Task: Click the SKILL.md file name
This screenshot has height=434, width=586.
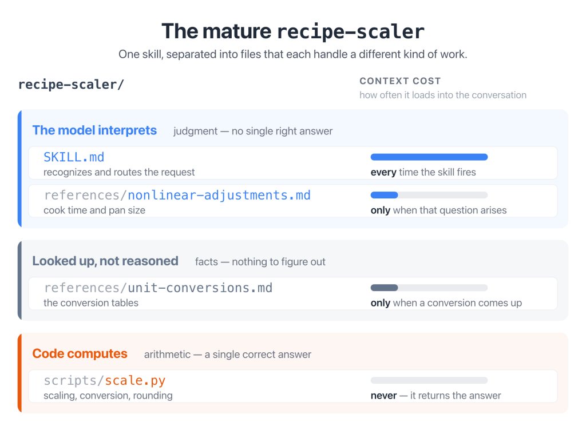Action: point(74,157)
